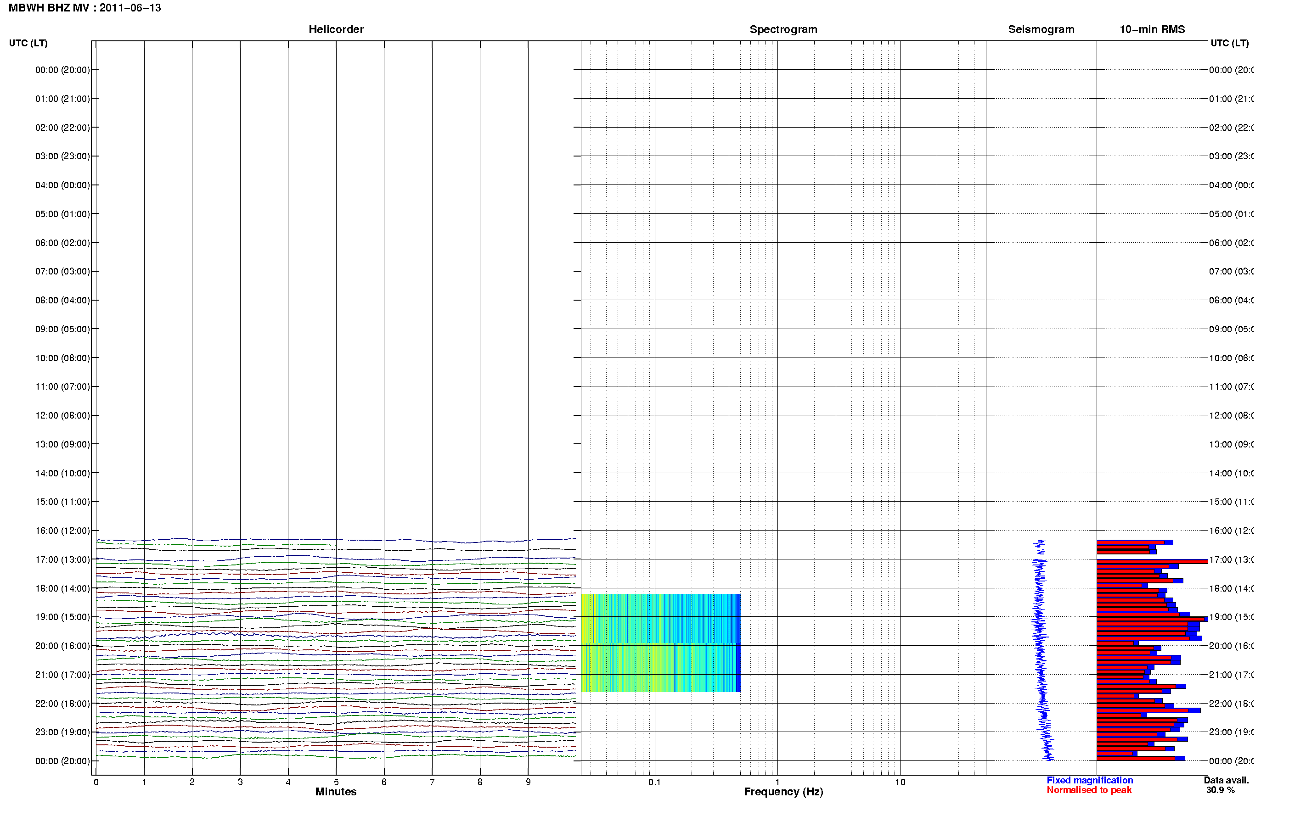Screen dimensions: 1306x816
Task: Click the left '07:00 (03:00)' time label
Action: [x=62, y=271]
